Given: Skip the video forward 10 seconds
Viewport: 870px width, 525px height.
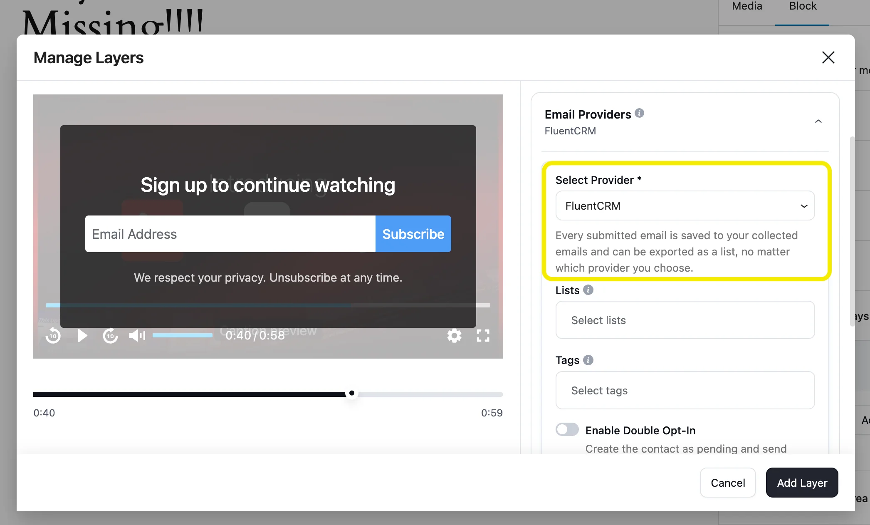Looking at the screenshot, I should pos(110,335).
